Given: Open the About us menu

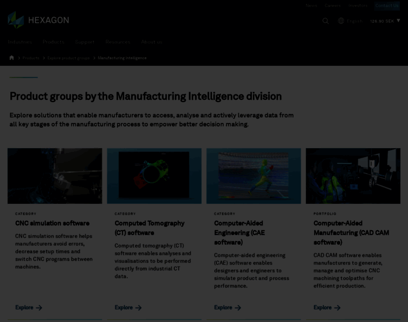Looking at the screenshot, I should pyautogui.click(x=152, y=42).
